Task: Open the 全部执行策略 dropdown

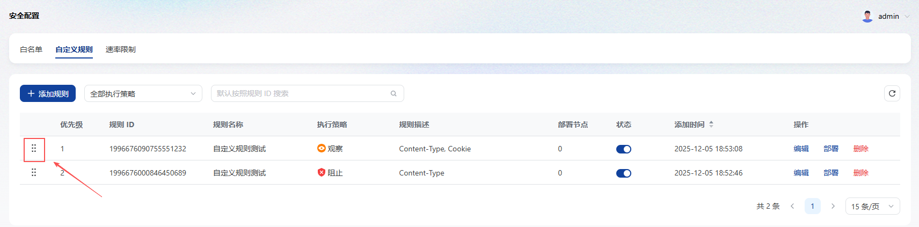Action: tap(143, 93)
